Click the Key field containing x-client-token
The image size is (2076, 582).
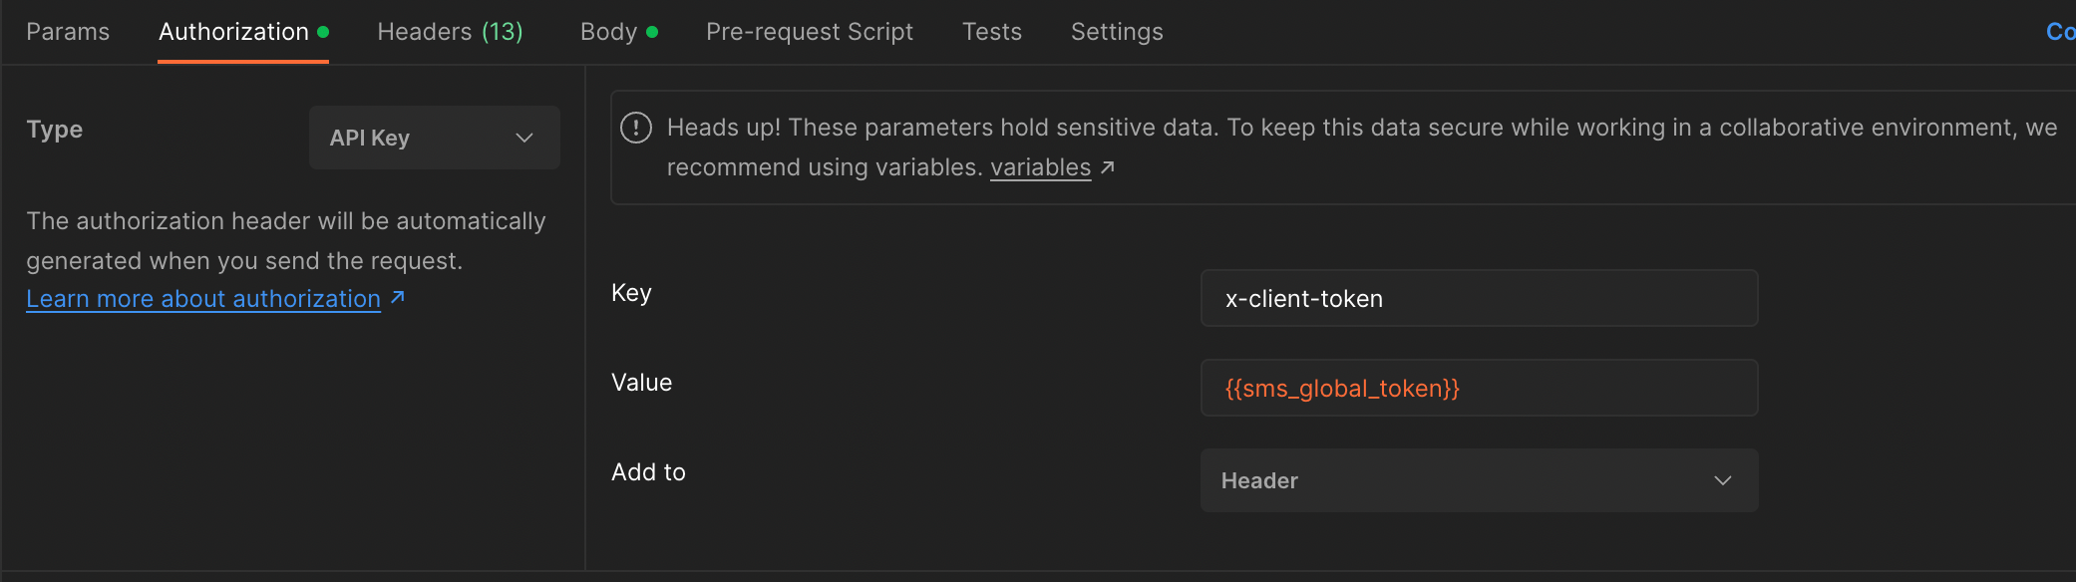1478,298
